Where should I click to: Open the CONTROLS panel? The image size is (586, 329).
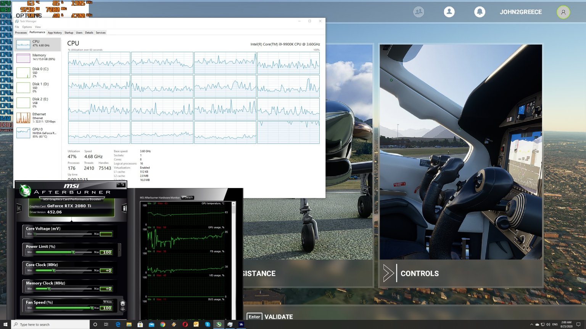pyautogui.click(x=420, y=273)
